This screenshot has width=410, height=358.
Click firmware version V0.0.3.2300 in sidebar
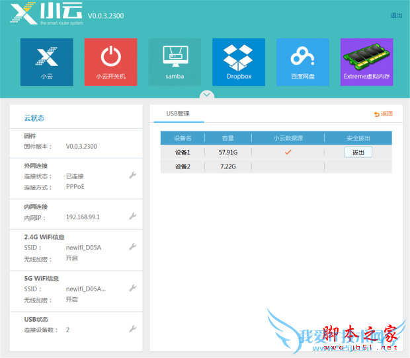[x=81, y=147]
